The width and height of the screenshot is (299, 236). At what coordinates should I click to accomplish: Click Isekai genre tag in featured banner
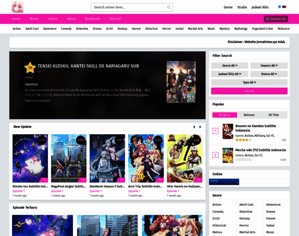(29, 77)
